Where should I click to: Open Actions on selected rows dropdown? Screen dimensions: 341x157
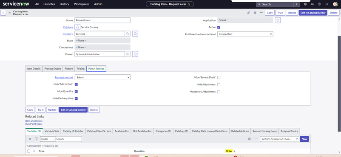pyautogui.click(x=279, y=139)
